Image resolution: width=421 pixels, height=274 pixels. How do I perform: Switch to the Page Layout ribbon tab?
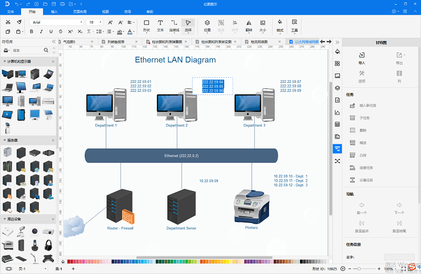[x=80, y=12]
